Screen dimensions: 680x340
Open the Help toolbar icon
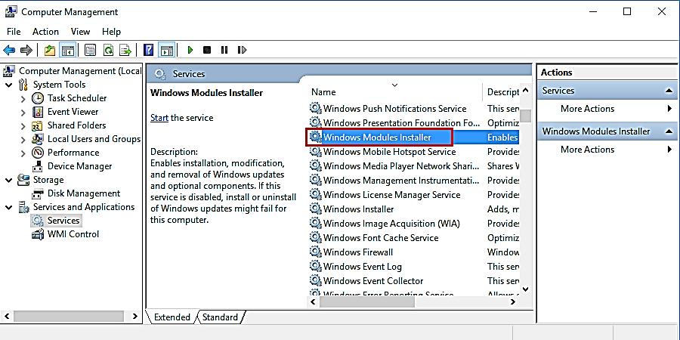tap(149, 51)
